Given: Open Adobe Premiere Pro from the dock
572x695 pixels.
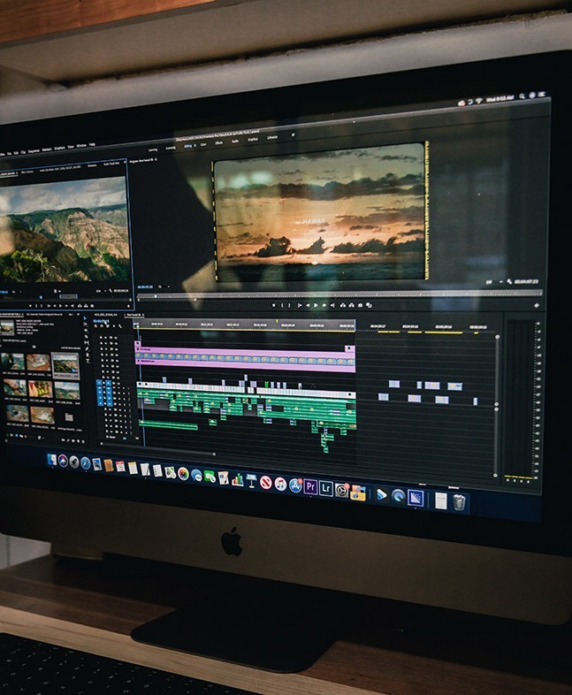Looking at the screenshot, I should 310,486.
